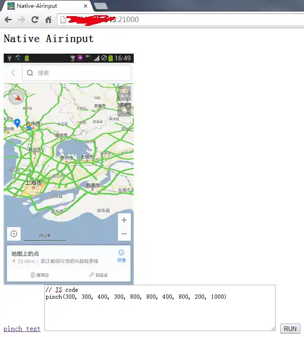Click the browser forward arrow
This screenshot has width=304, height=337.
click(x=21, y=20)
